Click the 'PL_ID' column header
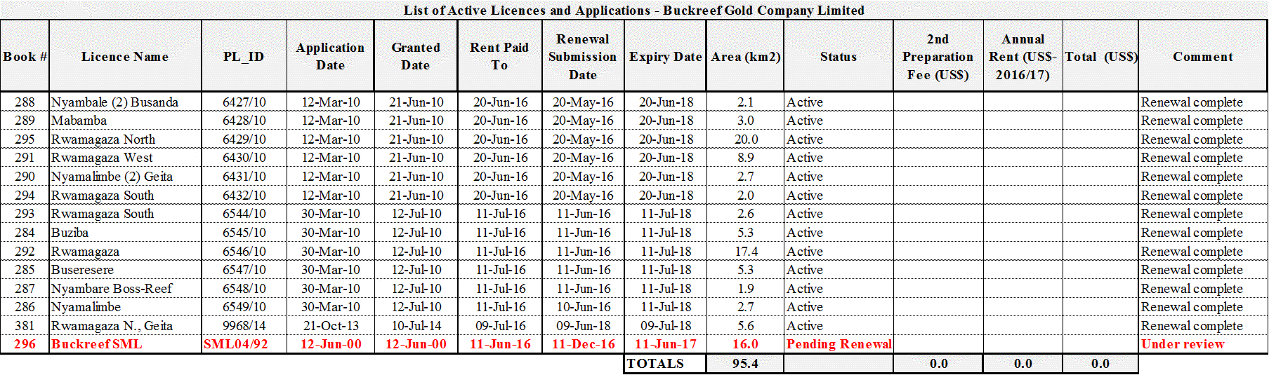The height and width of the screenshot is (375, 1269). (244, 57)
